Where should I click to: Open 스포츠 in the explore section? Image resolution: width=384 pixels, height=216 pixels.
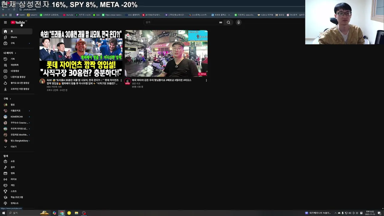[x=17, y=191]
